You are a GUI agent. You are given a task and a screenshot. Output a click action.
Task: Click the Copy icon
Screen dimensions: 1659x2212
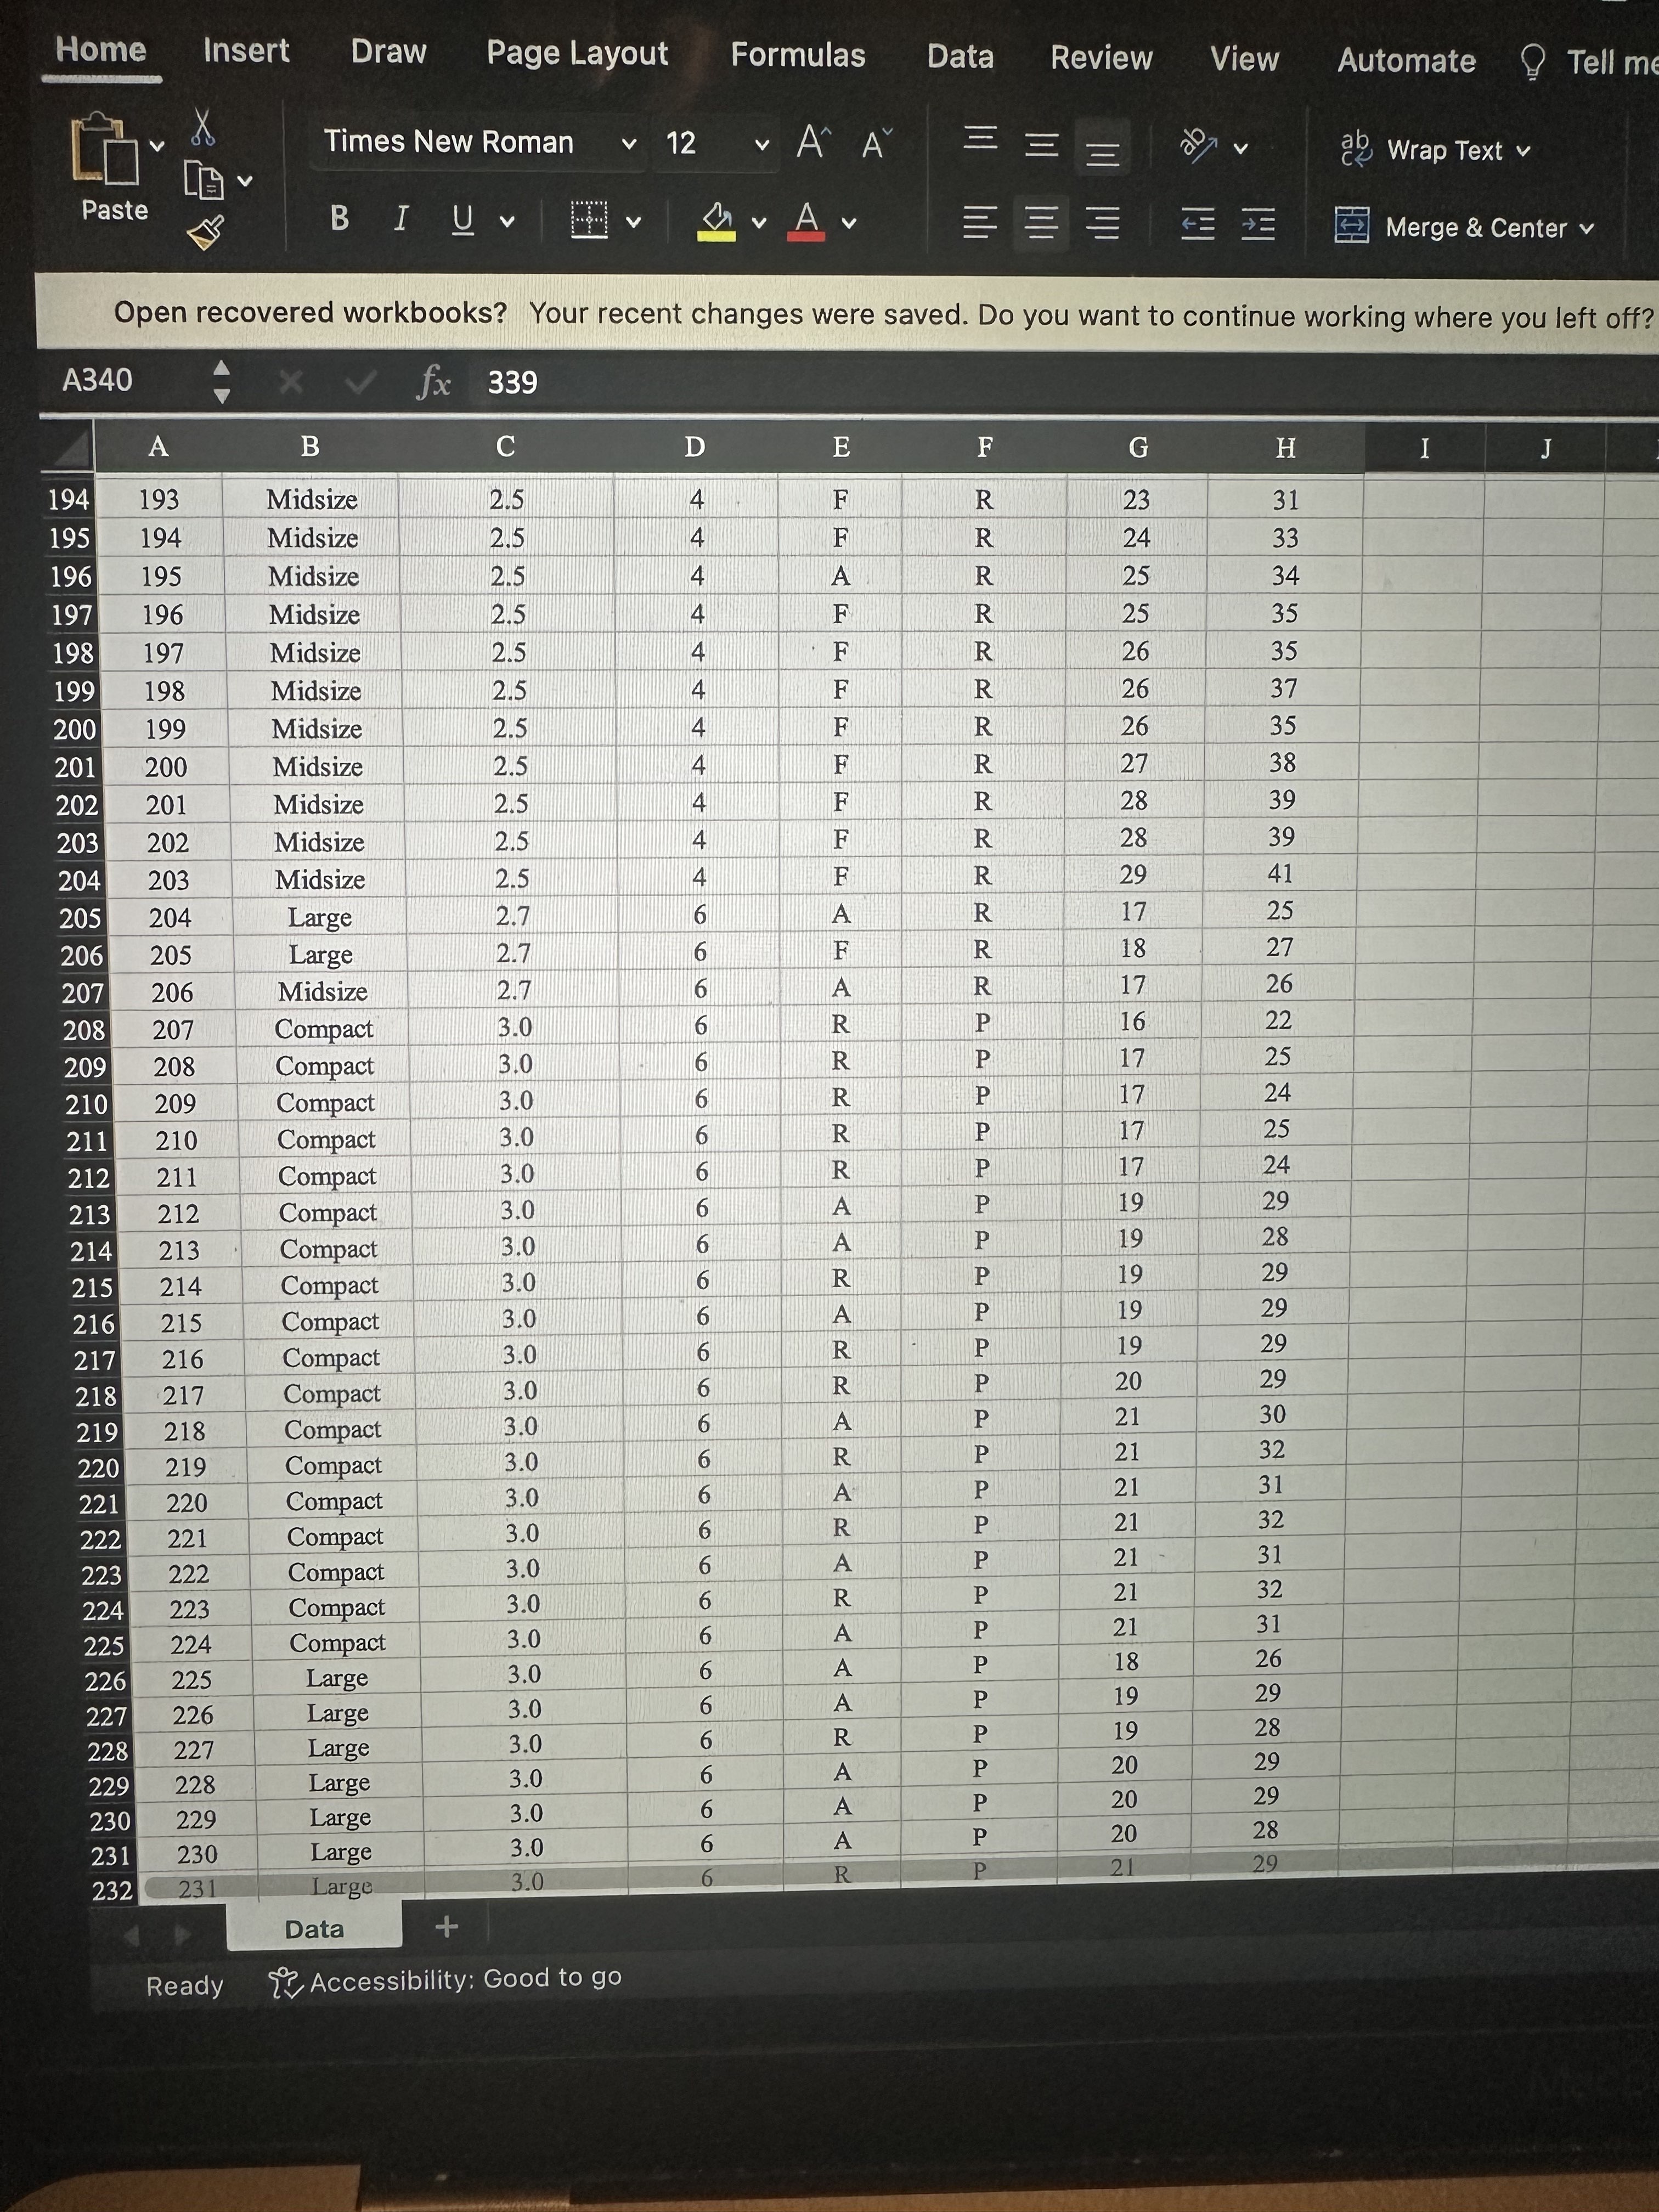(203, 181)
